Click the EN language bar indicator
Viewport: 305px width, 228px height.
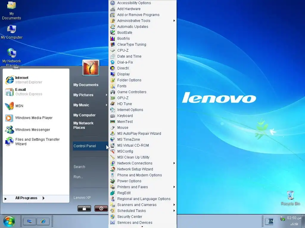[x=270, y=221]
